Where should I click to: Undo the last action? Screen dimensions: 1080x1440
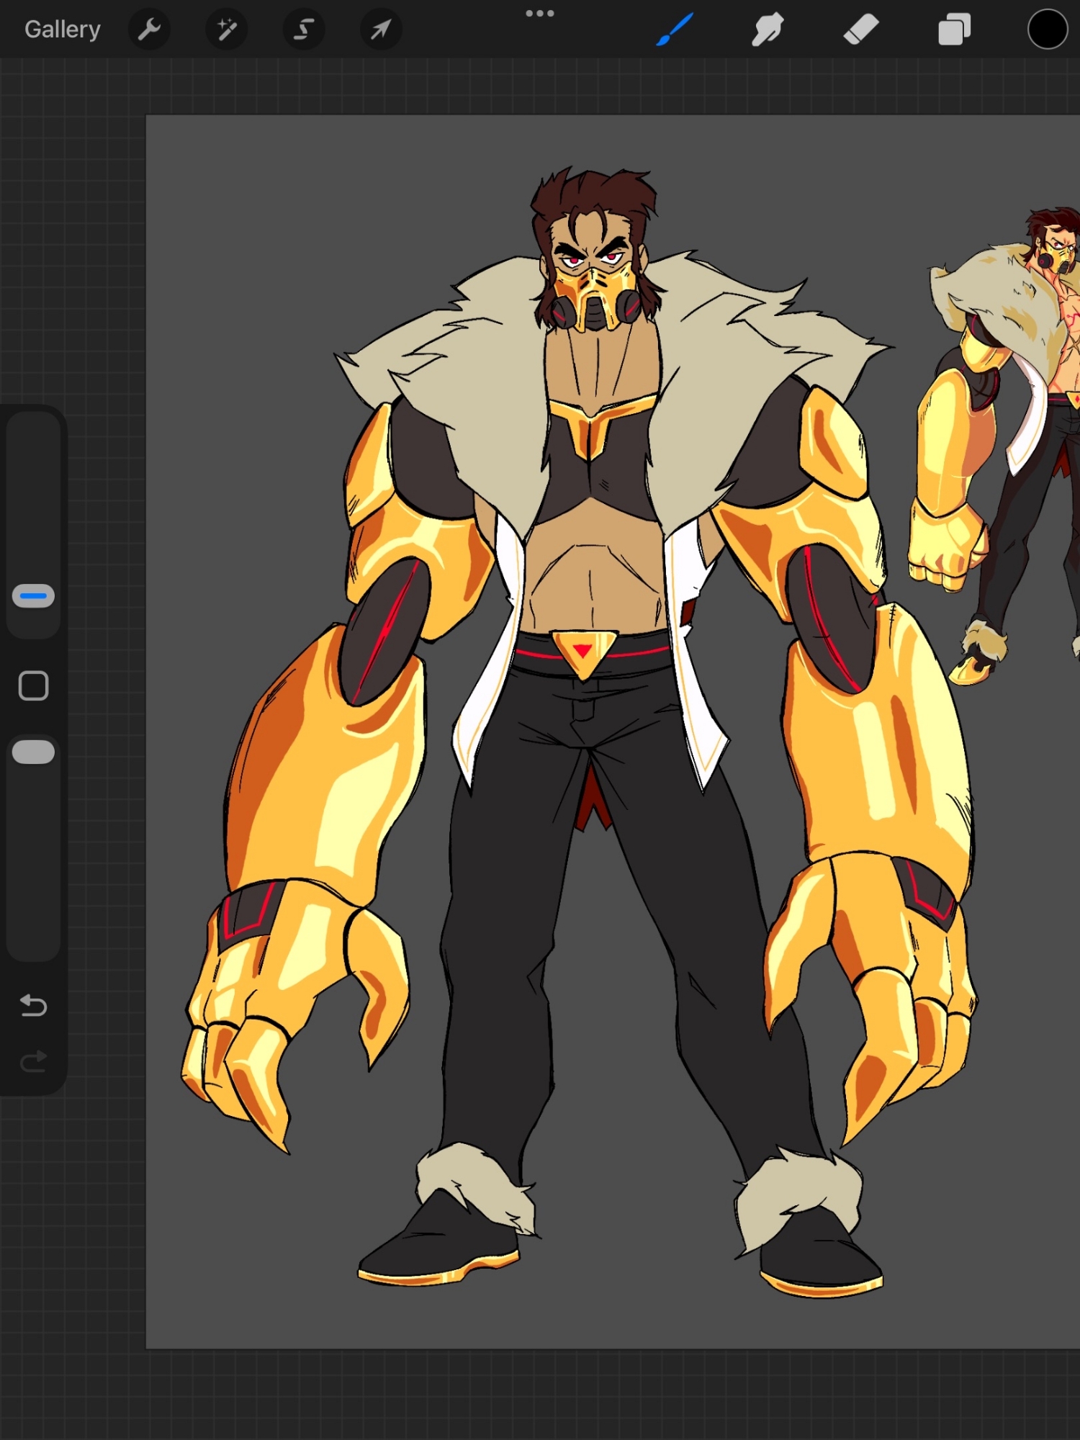click(34, 1005)
